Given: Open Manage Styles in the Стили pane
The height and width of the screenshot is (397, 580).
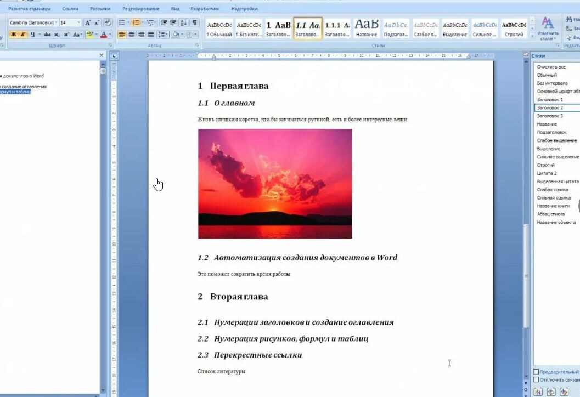Looking at the screenshot, I should [x=564, y=392].
